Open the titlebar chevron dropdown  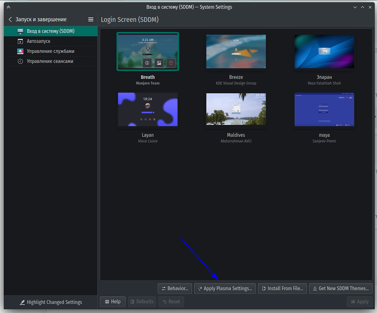355,7
